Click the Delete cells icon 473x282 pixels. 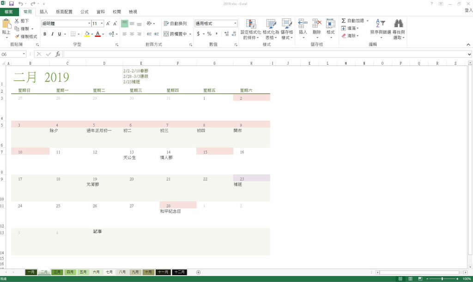tap(317, 24)
